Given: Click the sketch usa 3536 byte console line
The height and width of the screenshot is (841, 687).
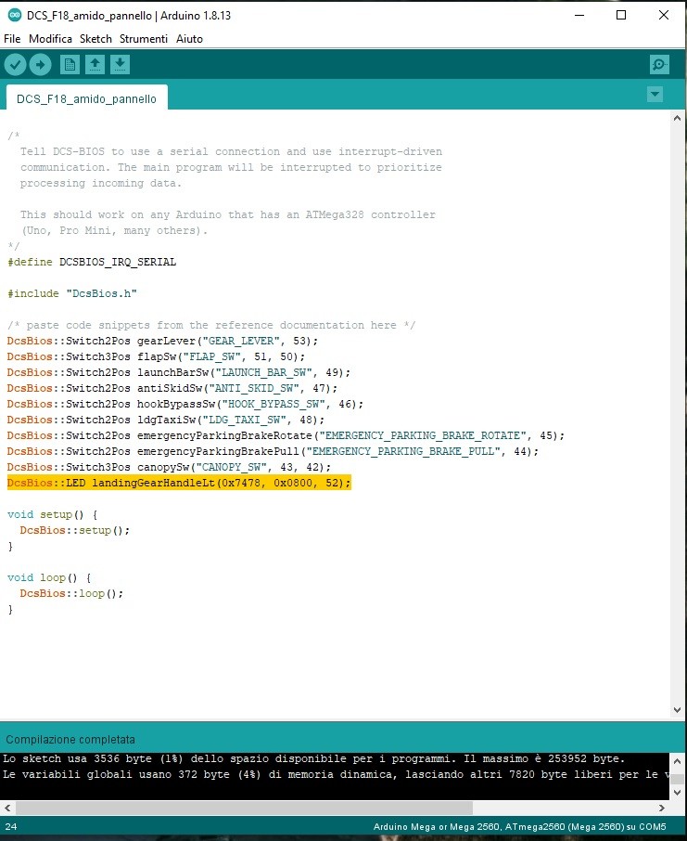Looking at the screenshot, I should (314, 758).
